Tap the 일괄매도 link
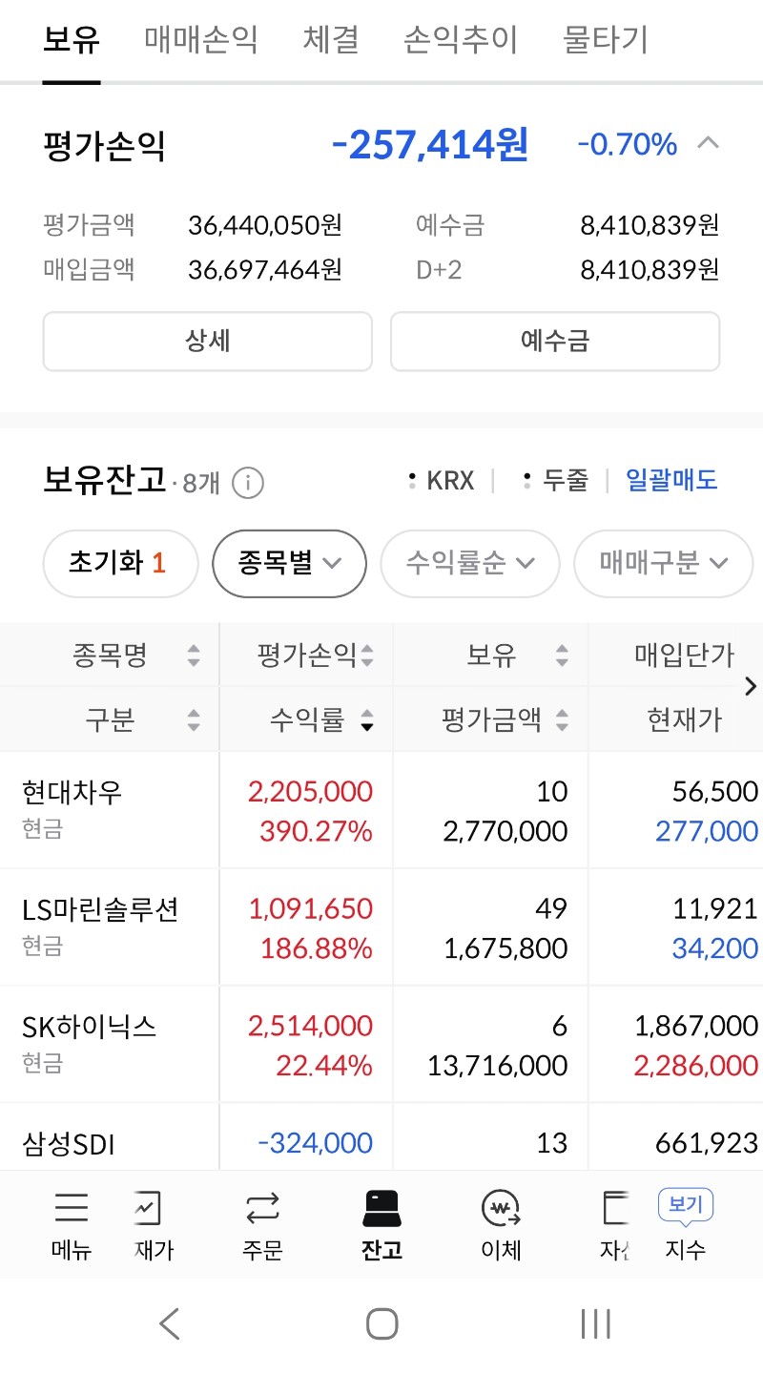This screenshot has width=763, height=1374. tap(671, 480)
